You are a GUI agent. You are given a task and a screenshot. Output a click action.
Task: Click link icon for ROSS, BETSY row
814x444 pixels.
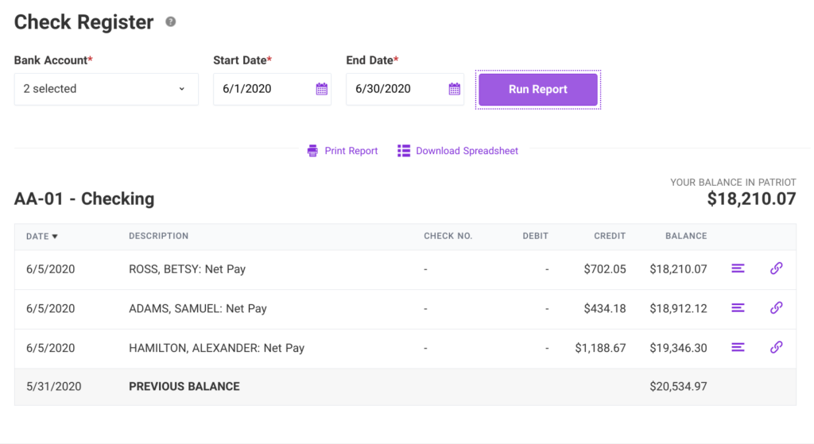click(776, 269)
